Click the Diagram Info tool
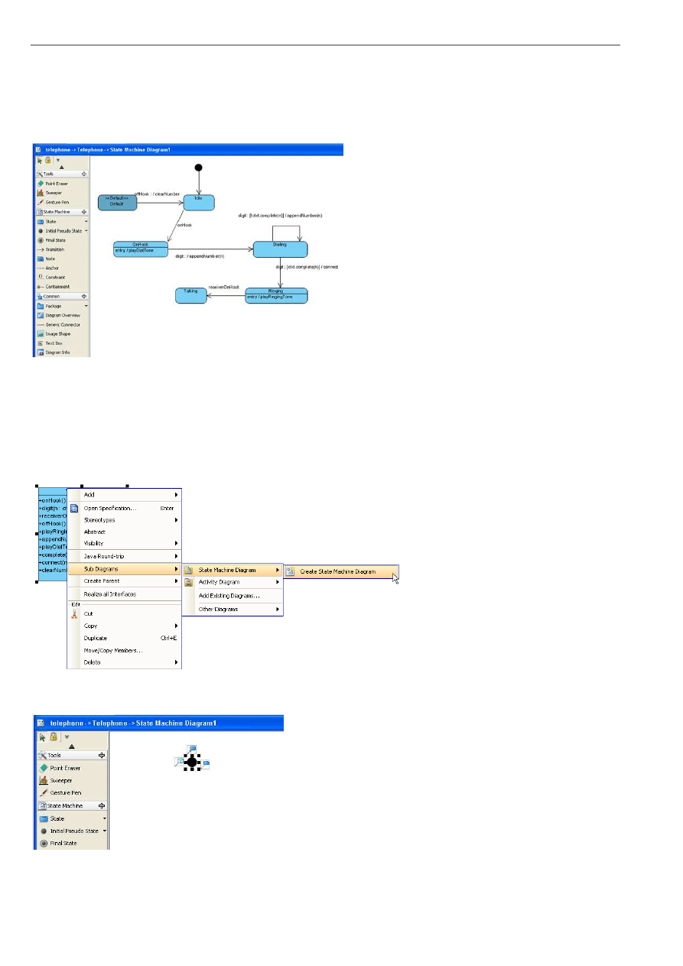Viewport: 683px width, 966px height. pyautogui.click(x=57, y=353)
